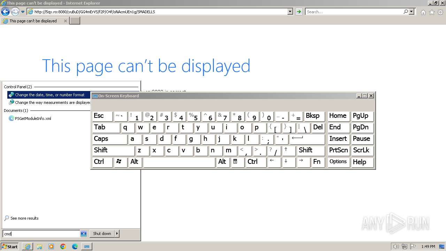This screenshot has height=251, width=446.
Task: Open Favorites star icon
Action: click(x=432, y=12)
